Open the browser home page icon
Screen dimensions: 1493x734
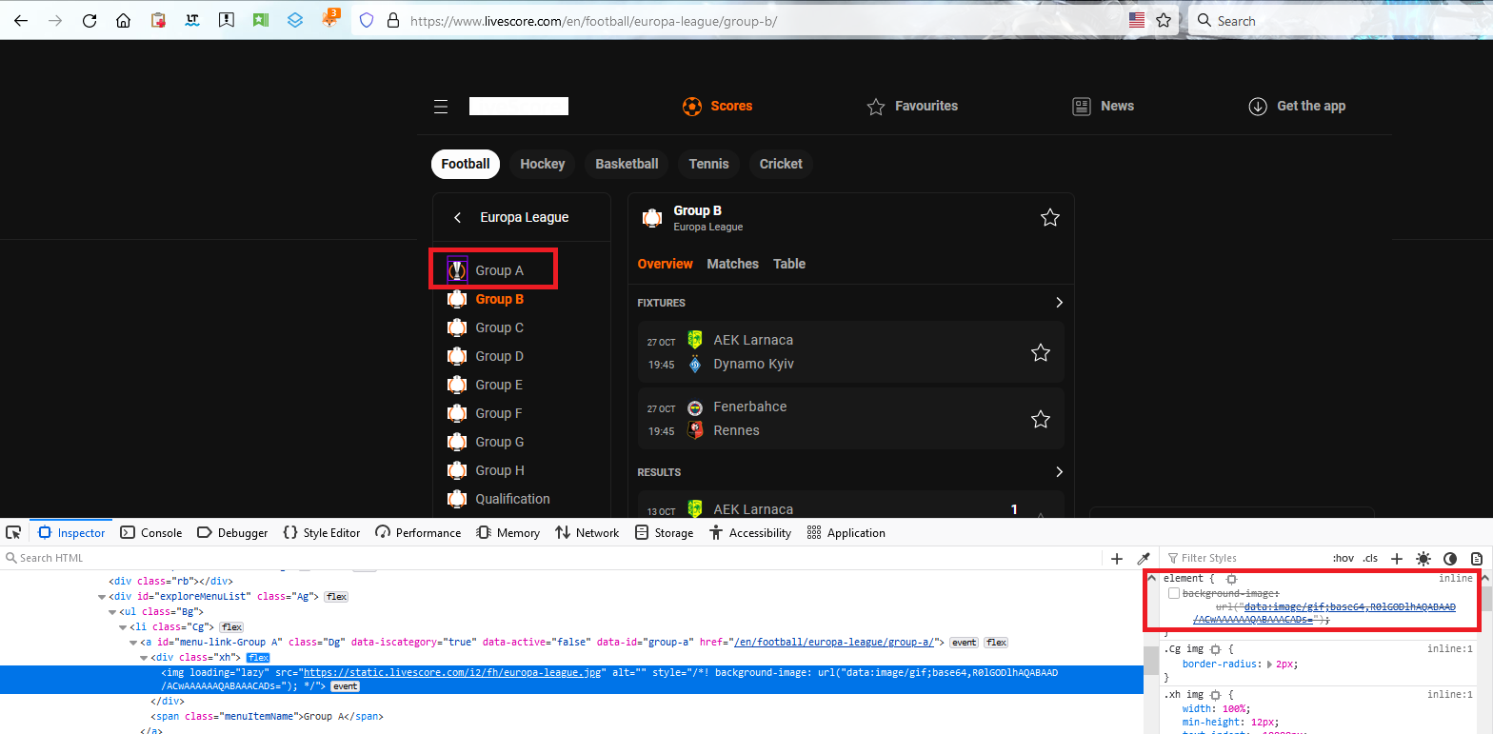click(124, 20)
